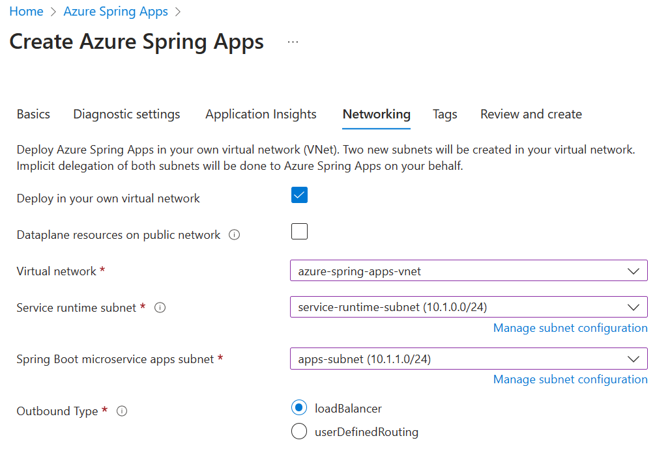Click the breadcrumb chevron after Azure Spring Apps
Viewport: 655px width, 449px height.
point(177,11)
